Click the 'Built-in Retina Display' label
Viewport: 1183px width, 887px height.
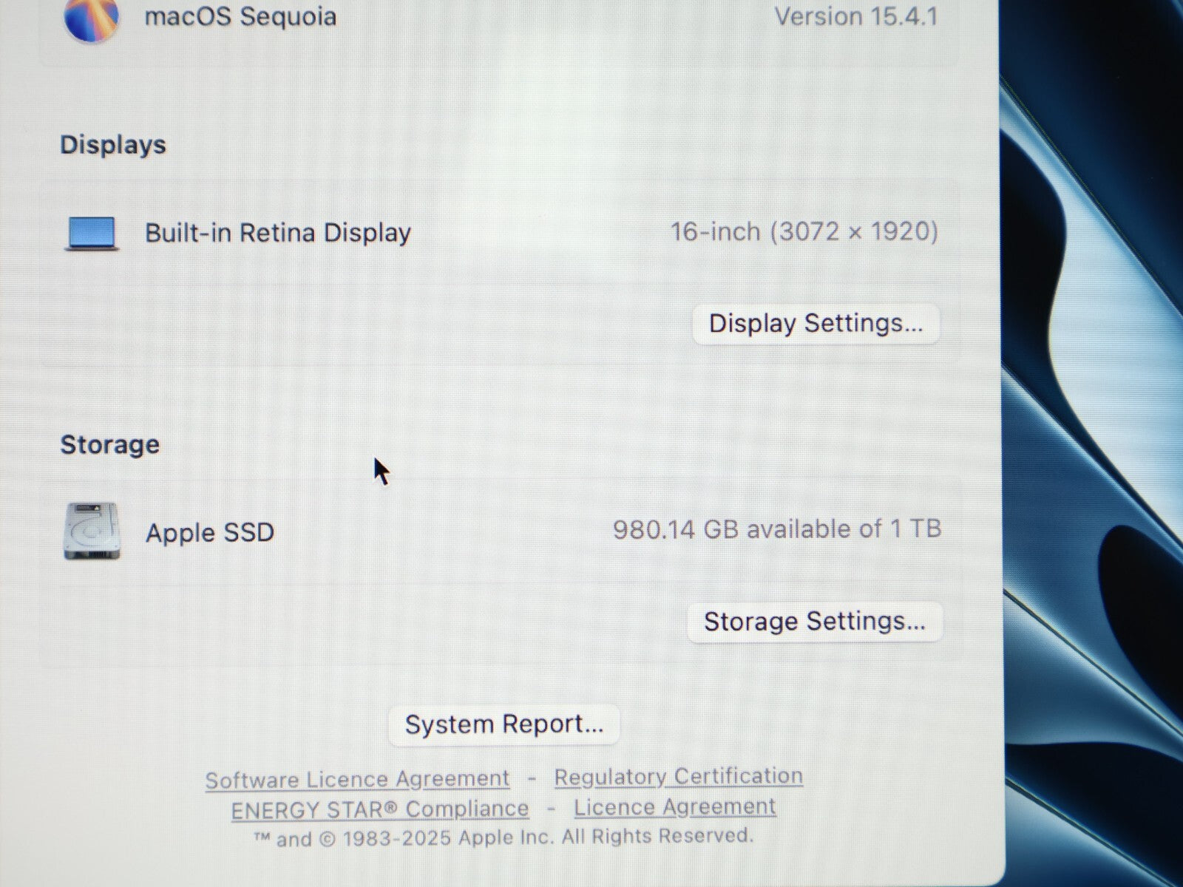click(278, 233)
